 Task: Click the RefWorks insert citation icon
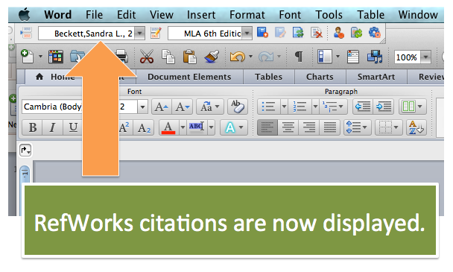pyautogui.click(x=26, y=33)
